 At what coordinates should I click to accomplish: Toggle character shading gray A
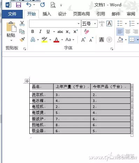point(102,40)
